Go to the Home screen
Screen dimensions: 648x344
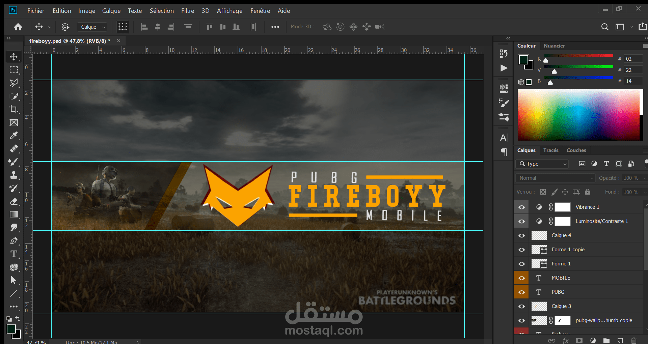pyautogui.click(x=18, y=27)
